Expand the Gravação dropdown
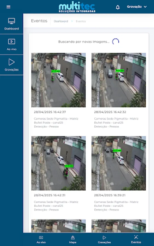The width and height of the screenshot is (154, 246). coord(136,7)
